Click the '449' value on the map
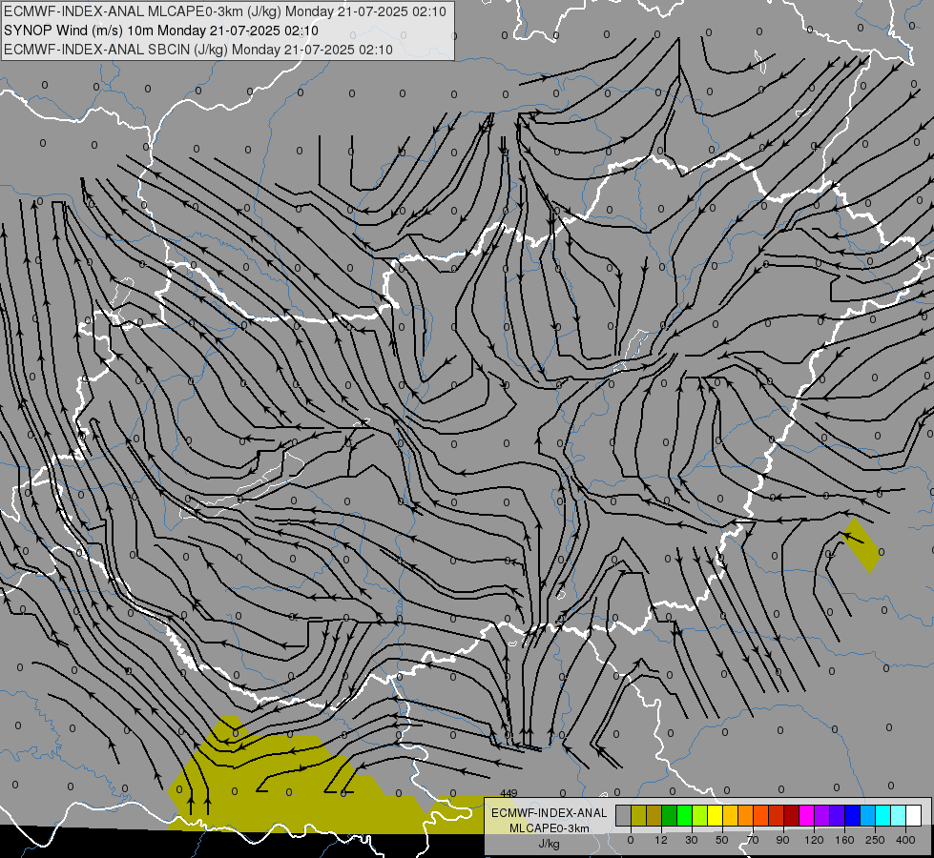 [x=509, y=793]
